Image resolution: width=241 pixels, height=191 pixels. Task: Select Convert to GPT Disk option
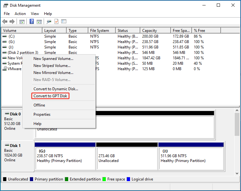click(59, 96)
